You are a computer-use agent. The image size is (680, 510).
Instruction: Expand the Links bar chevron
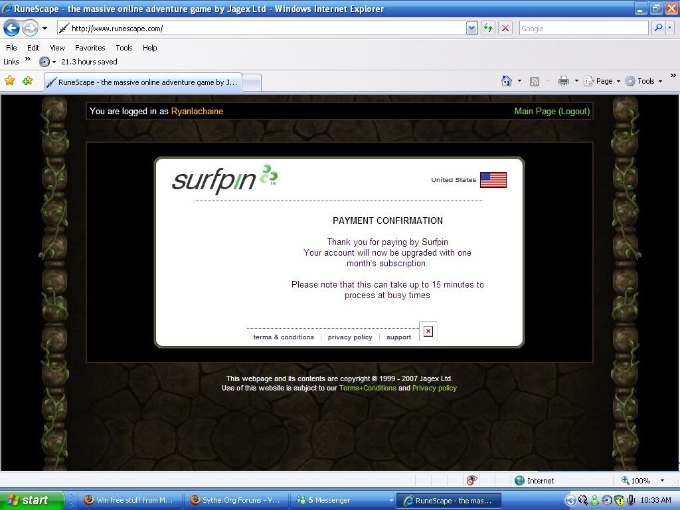coord(28,59)
